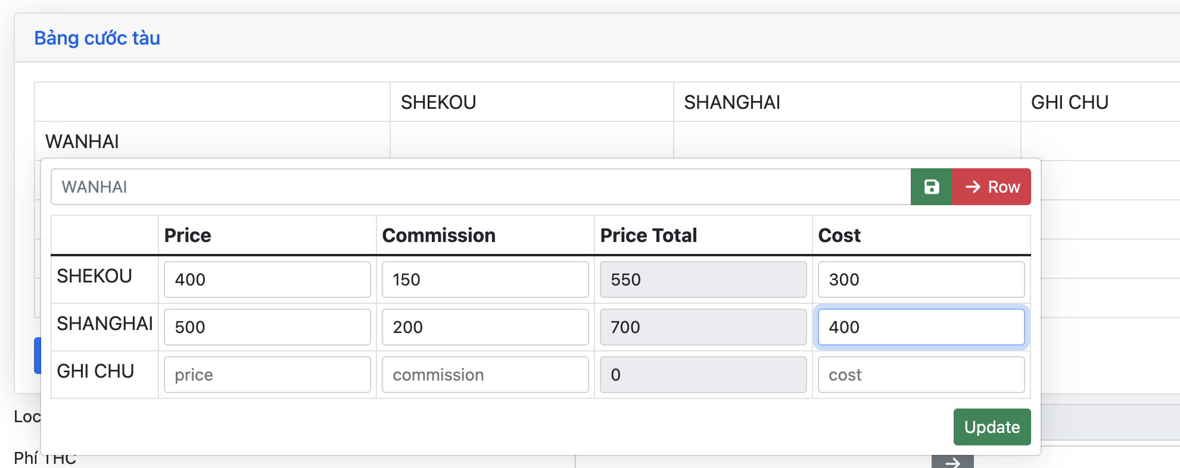
Task: Click the red Row arrow button
Action: [x=992, y=187]
